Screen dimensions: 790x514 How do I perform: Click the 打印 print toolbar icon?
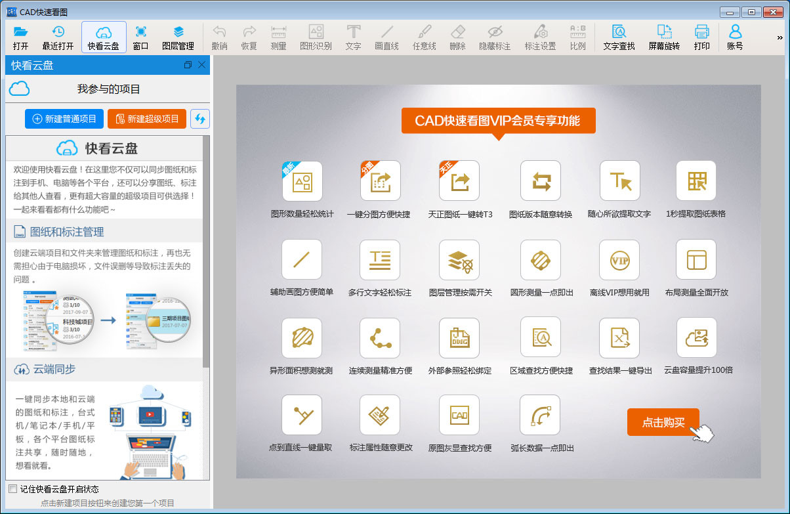point(702,37)
